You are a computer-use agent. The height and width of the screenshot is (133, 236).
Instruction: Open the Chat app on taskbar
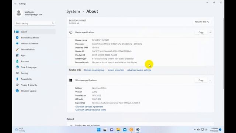(111, 130)
